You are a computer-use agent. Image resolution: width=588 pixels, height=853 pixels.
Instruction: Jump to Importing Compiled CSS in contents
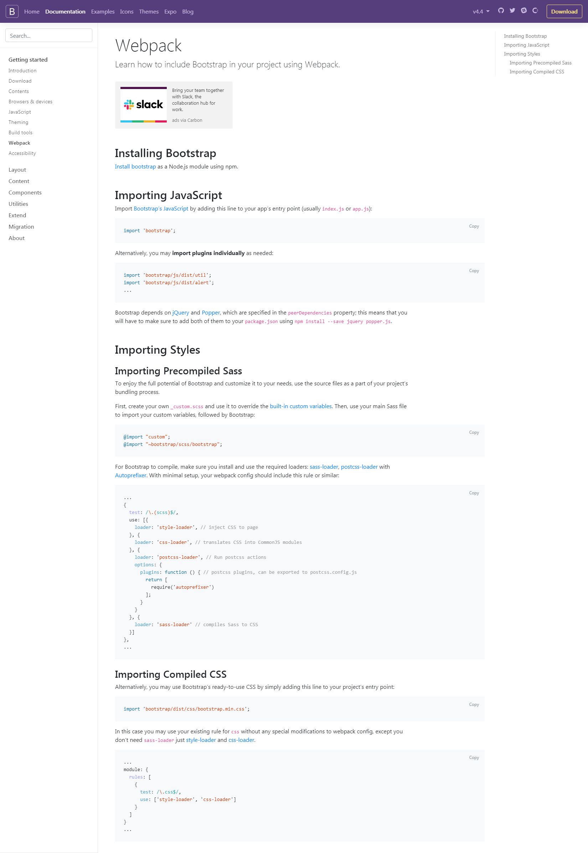(x=537, y=72)
